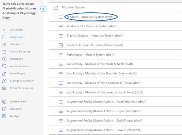Open Augmented Reality Muscle Actions - Upper Limb
The image size is (182, 135).
(104, 111)
